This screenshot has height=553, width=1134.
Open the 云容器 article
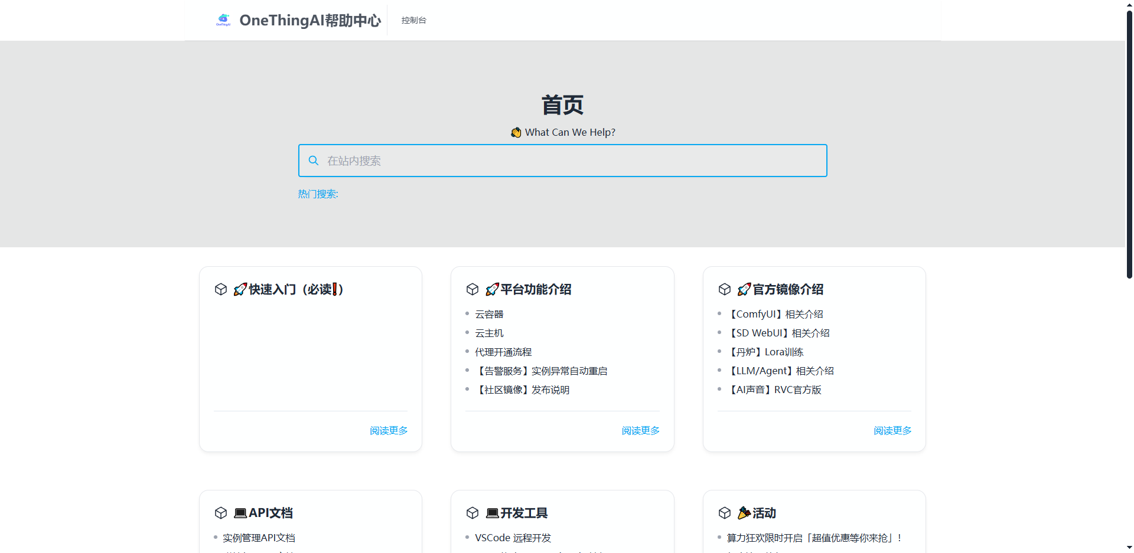[x=489, y=315]
